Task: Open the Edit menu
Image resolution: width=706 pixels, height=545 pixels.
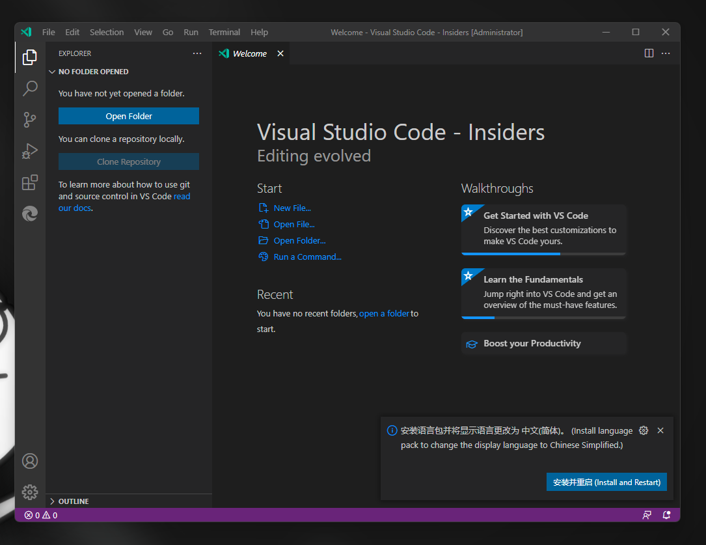Action: point(72,33)
